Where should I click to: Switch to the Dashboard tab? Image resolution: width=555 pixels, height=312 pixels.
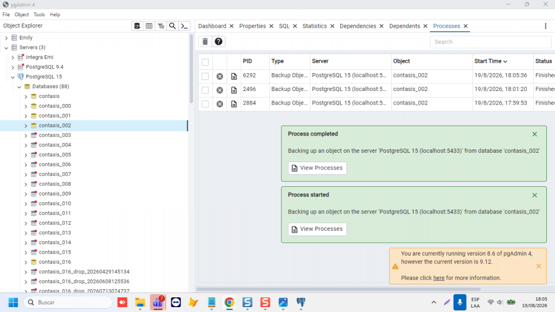212,26
